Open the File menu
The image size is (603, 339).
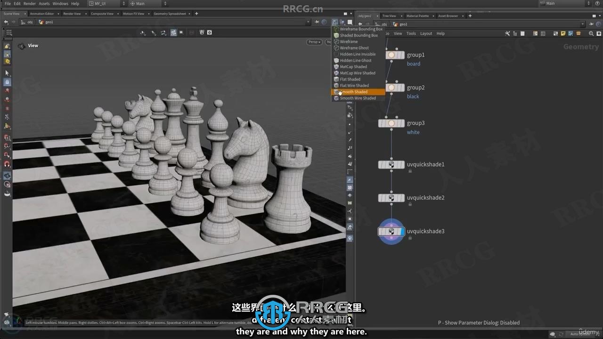pyautogui.click(x=8, y=4)
